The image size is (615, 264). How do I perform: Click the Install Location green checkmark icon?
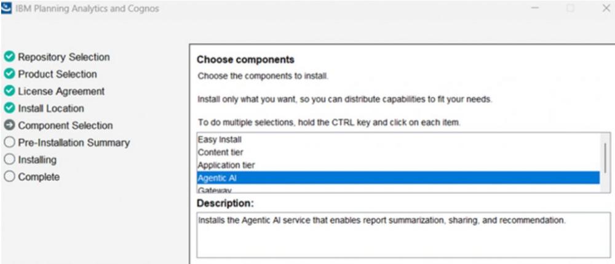tap(9, 108)
